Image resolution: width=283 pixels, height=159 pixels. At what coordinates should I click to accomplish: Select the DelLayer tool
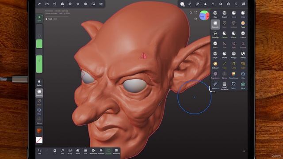click(x=215, y=65)
